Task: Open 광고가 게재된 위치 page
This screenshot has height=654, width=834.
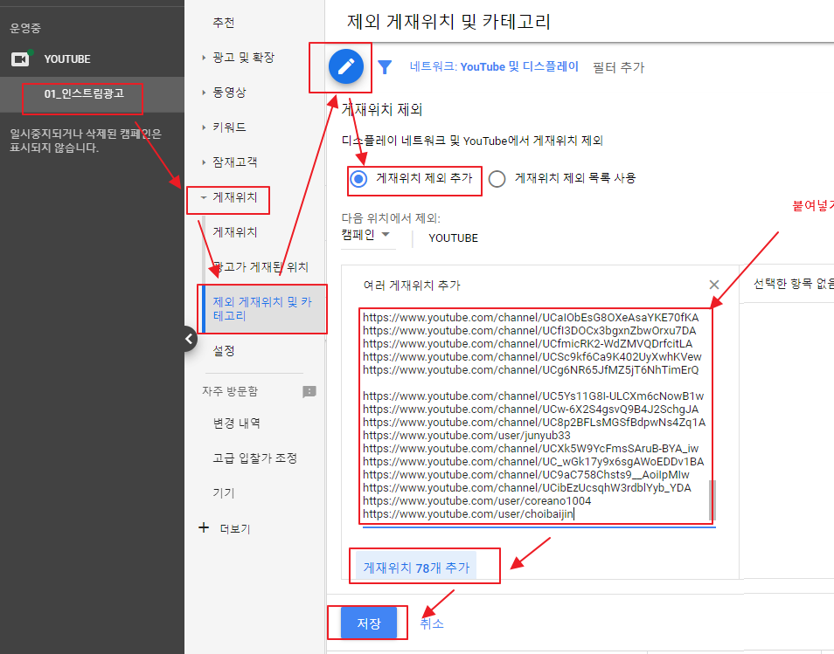Action: (x=261, y=266)
